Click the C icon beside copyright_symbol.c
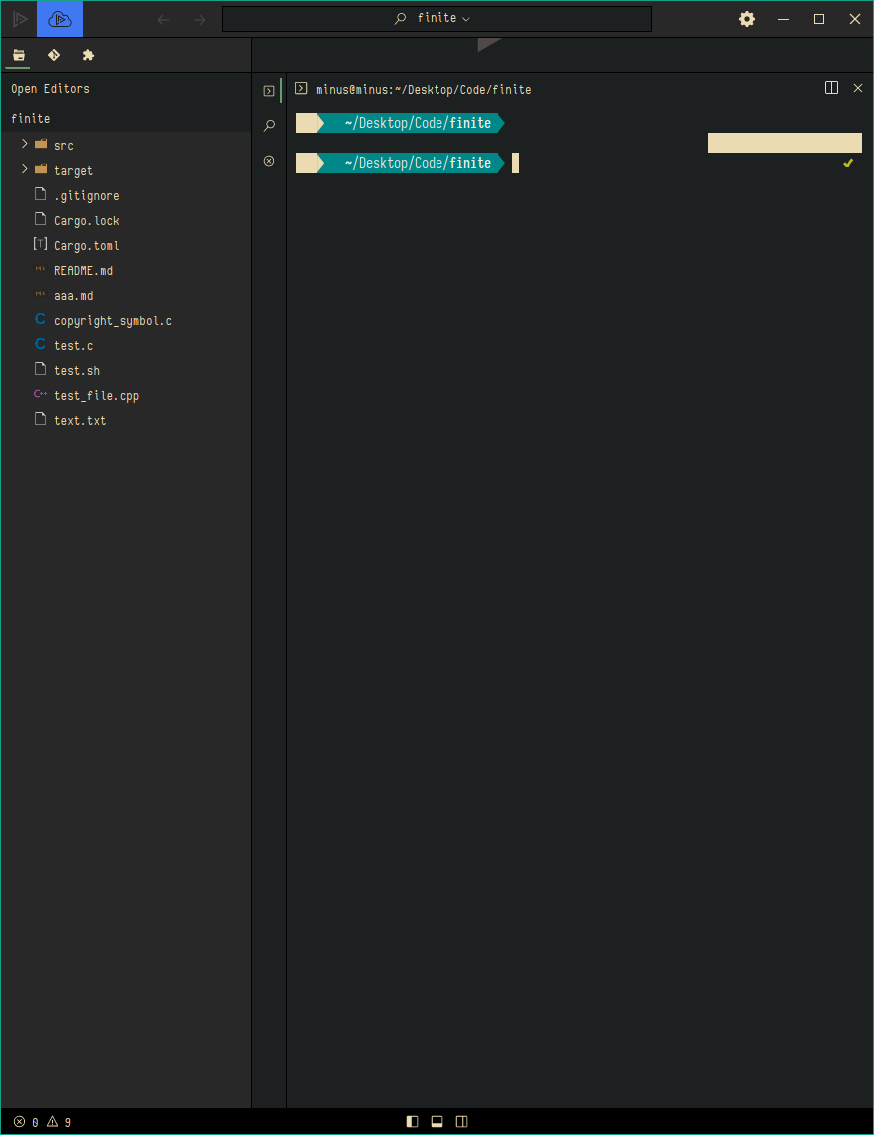The width and height of the screenshot is (874, 1135). pyautogui.click(x=41, y=320)
